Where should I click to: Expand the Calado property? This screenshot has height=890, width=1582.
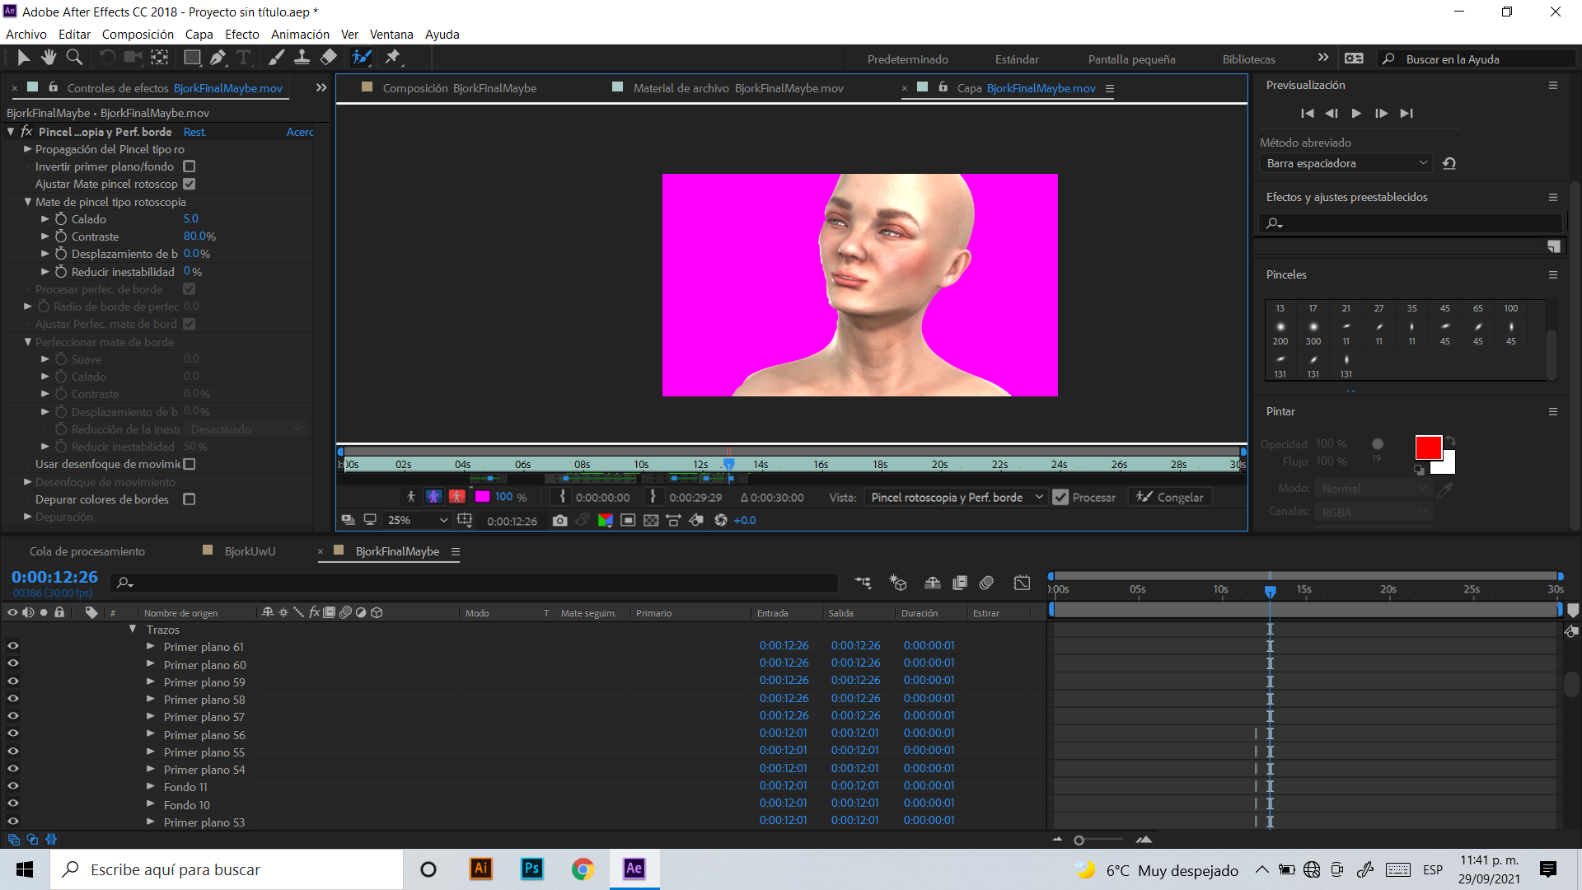click(45, 219)
